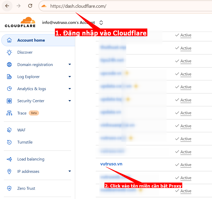The width and height of the screenshot is (212, 199).
Task: Expand the IP addresses submenu arrow
Action: [x=70, y=171]
